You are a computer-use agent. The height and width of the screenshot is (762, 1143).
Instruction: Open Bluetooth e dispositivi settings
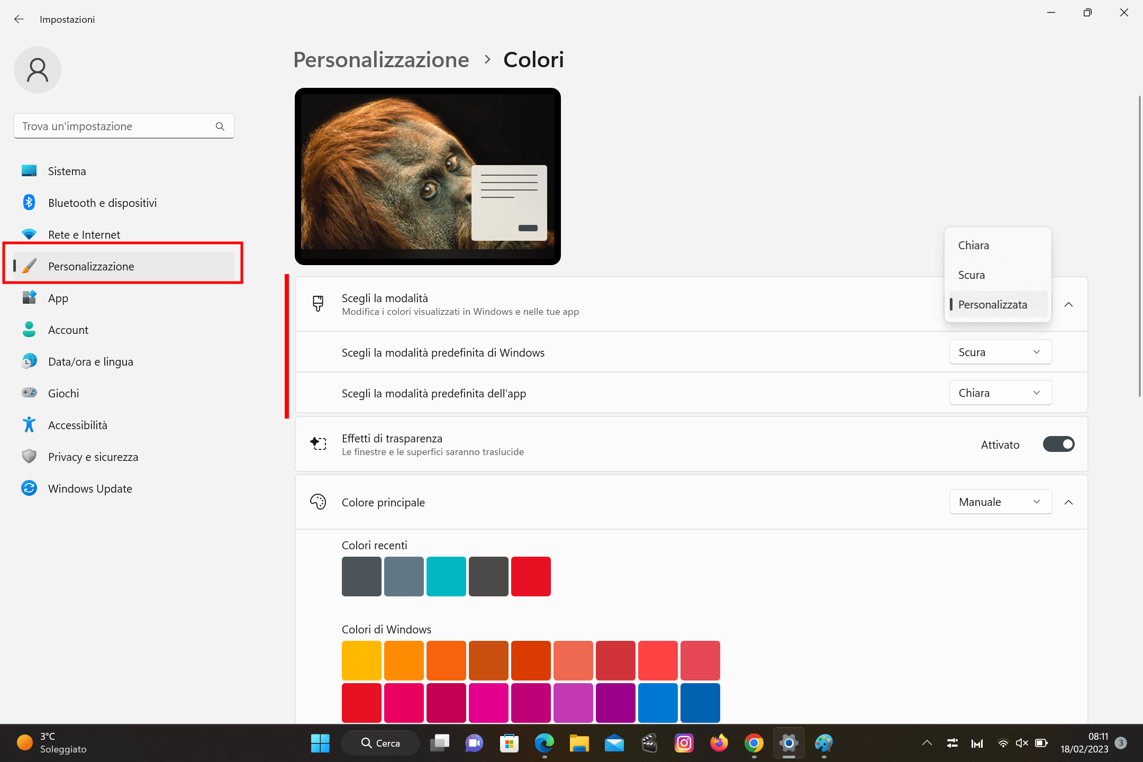click(x=102, y=203)
